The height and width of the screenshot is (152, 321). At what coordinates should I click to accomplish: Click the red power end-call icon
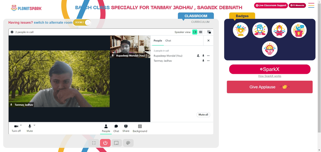pos(105,143)
